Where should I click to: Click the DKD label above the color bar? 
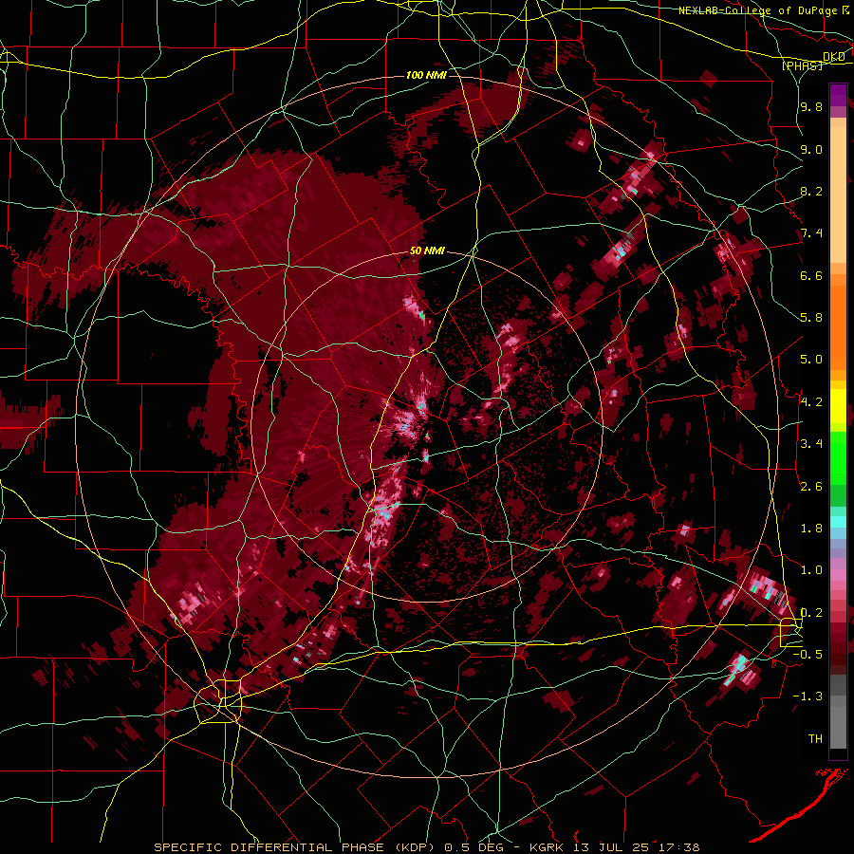[x=833, y=57]
